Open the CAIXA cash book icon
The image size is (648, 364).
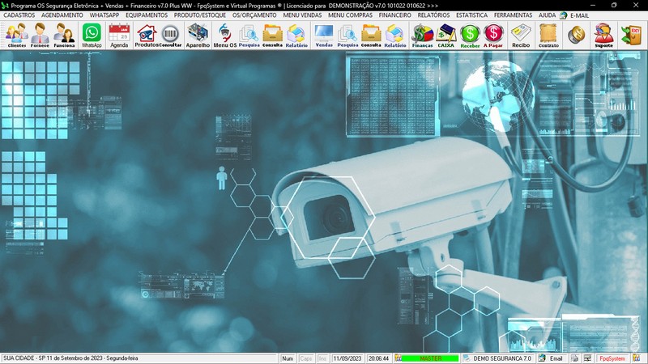click(x=446, y=36)
